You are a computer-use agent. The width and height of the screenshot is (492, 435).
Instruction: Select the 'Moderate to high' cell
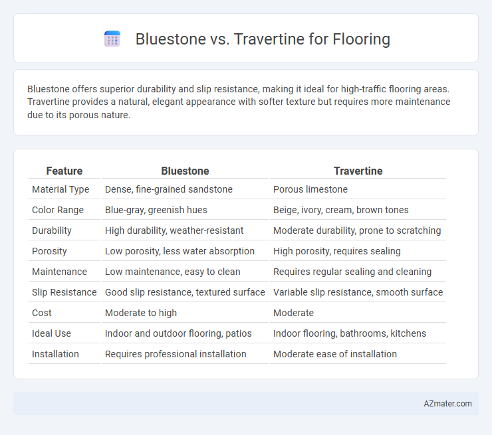click(x=141, y=313)
